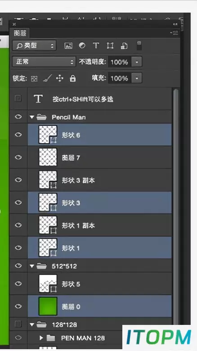The image size is (197, 351).
Task: Click the lock image pixels brush icon
Action: [x=47, y=78]
